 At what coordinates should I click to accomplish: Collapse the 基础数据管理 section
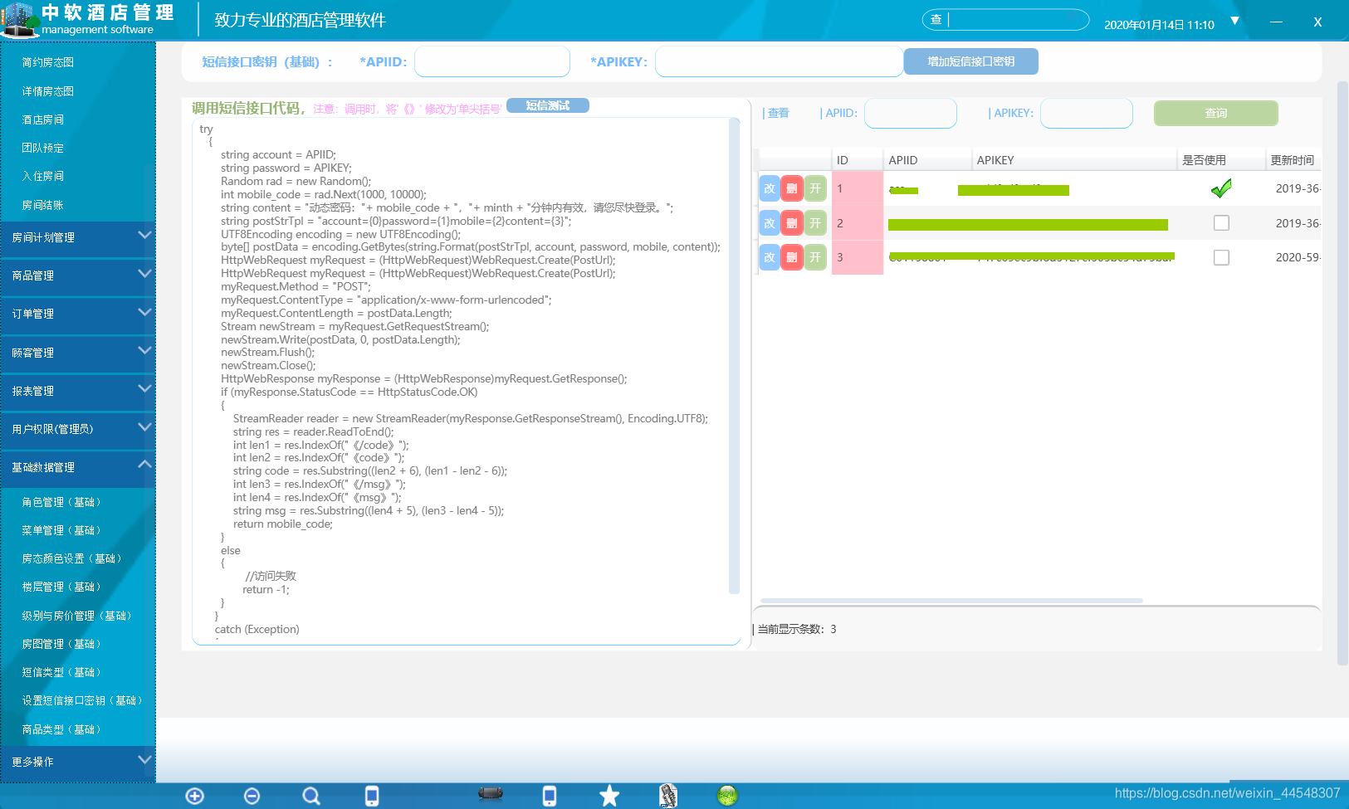[x=78, y=467]
